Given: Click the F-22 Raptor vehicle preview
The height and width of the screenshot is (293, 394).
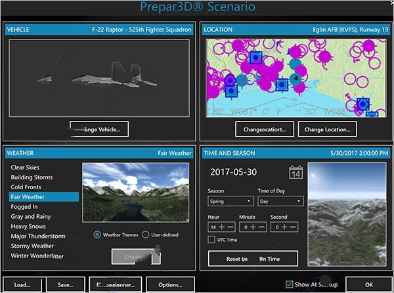Looking at the screenshot, I should 99,78.
